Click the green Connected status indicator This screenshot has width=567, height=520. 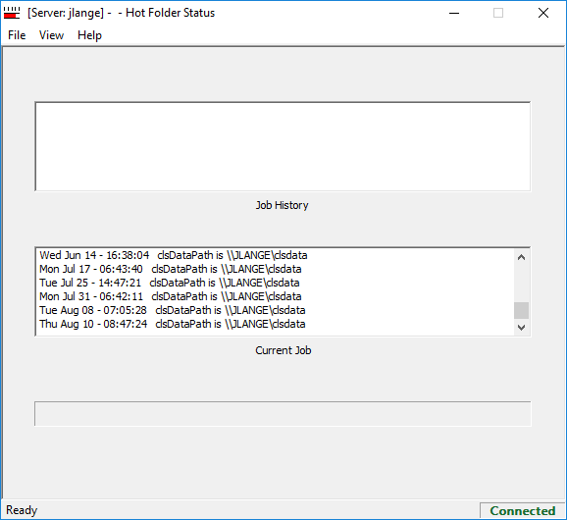point(522,510)
